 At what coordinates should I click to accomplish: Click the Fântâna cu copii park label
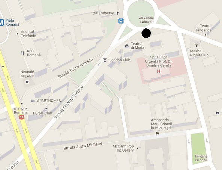coord(201,158)
